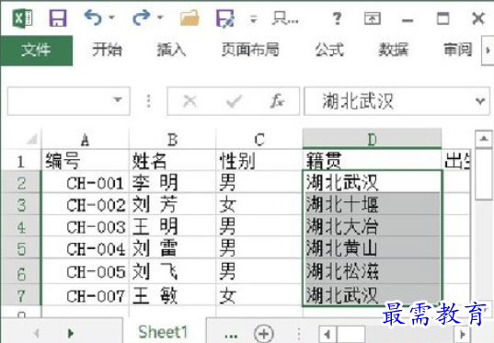The image size is (494, 343).
Task: Select column D header
Action: 372,139
